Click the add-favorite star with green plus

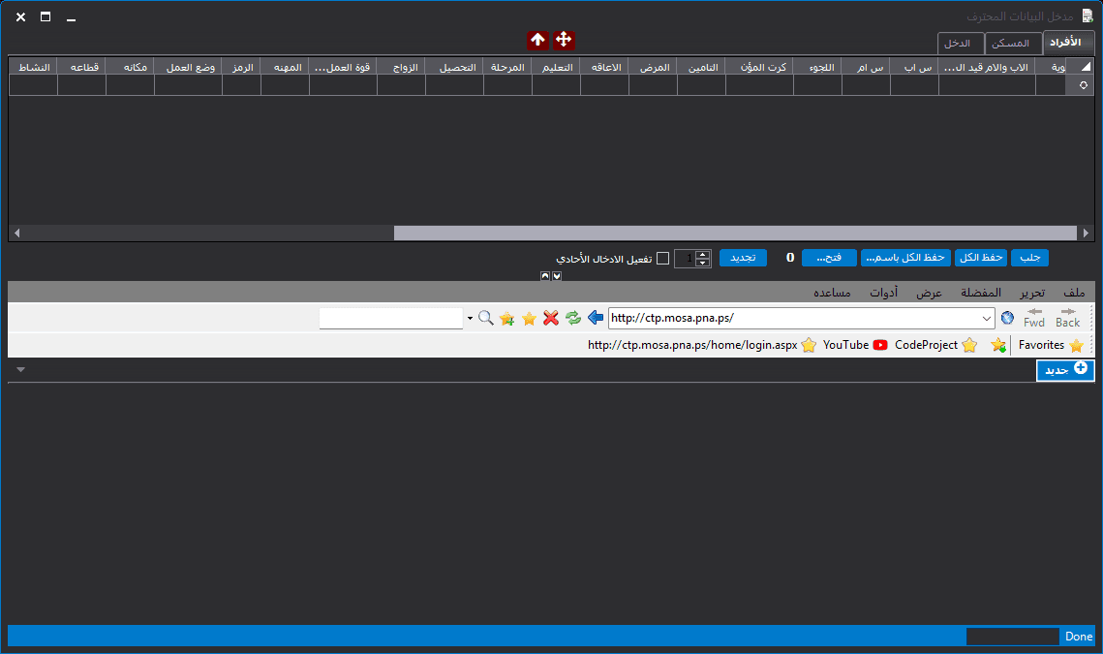pos(997,345)
